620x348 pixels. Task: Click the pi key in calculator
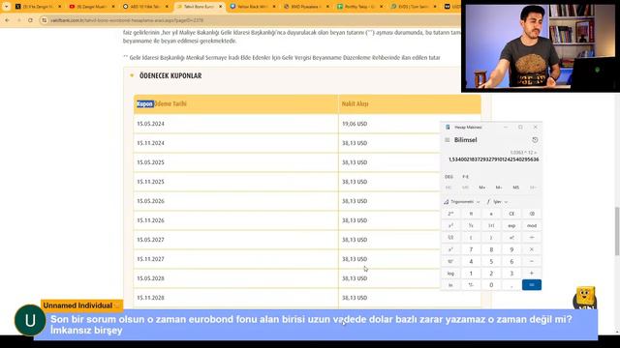coord(471,214)
